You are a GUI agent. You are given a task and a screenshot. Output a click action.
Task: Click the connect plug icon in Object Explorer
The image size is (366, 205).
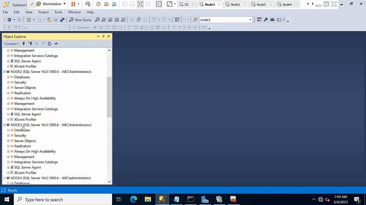pyautogui.click(x=23, y=44)
